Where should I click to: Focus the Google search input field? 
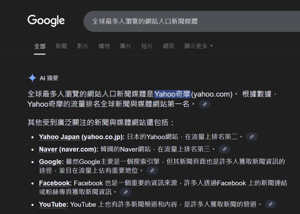click(192, 21)
